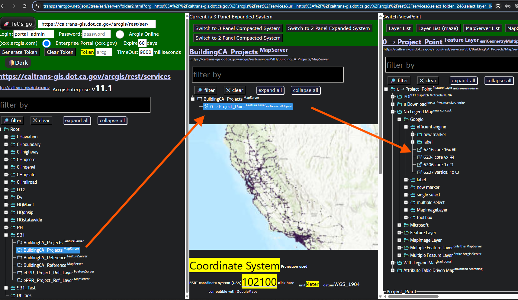Click the external link icon for 6204 core 4x
The height and width of the screenshot is (300, 518).
(x=420, y=157)
